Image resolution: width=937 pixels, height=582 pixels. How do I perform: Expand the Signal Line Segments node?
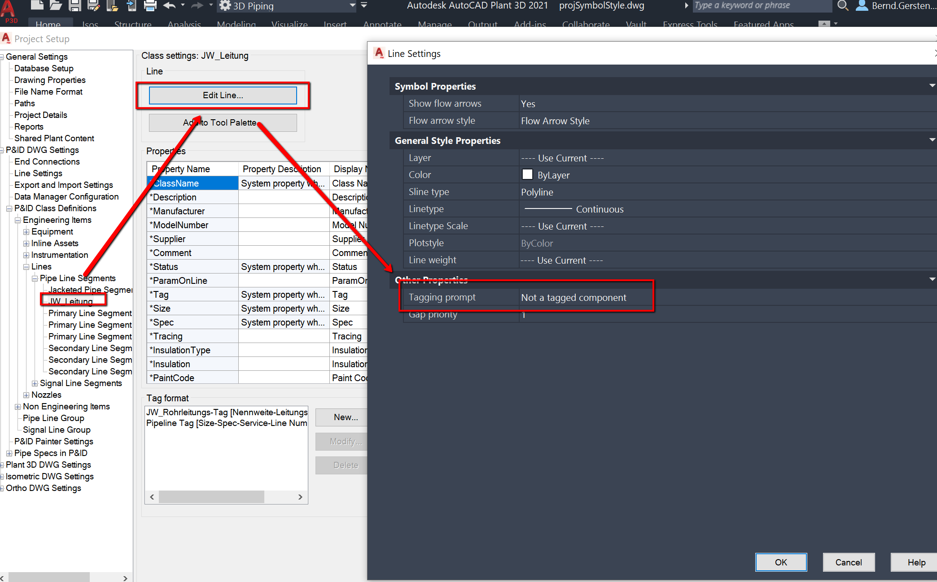pos(35,383)
